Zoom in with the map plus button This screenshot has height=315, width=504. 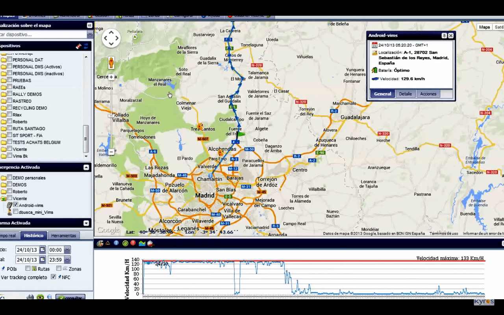point(111,77)
